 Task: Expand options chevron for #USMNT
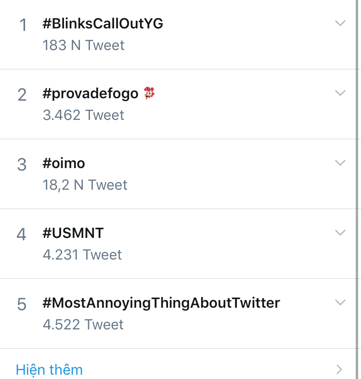click(x=340, y=233)
